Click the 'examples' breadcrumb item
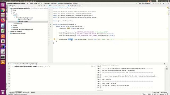170x95 pixels. [47, 3]
